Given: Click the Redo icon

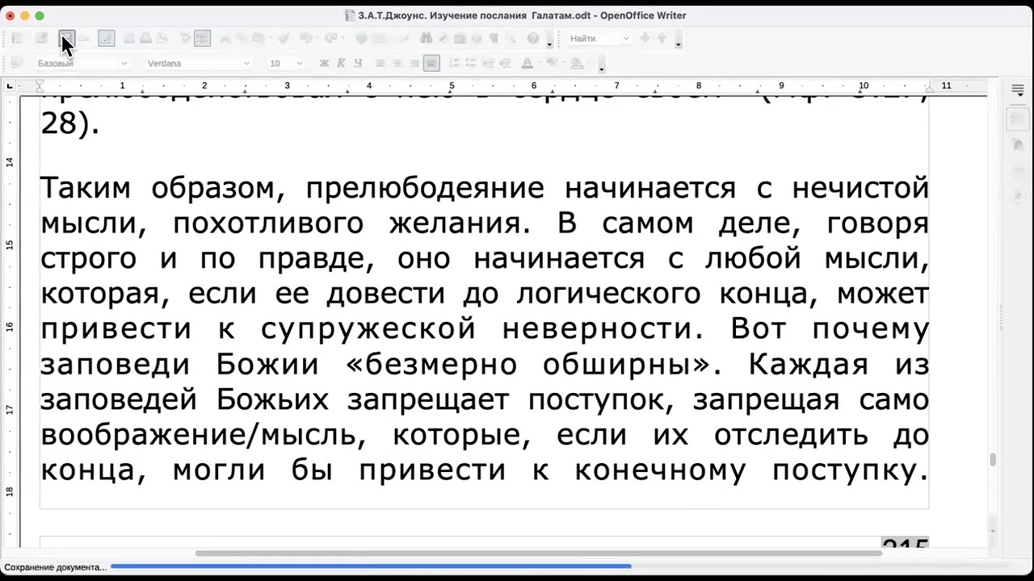Looking at the screenshot, I should point(330,38).
